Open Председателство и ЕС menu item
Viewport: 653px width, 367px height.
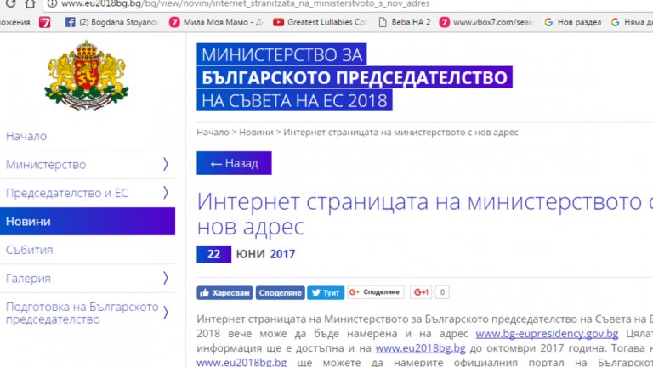[x=66, y=193]
